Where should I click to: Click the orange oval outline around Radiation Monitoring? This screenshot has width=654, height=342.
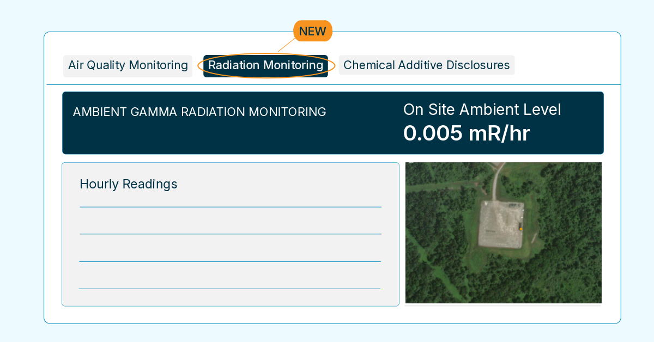click(266, 65)
